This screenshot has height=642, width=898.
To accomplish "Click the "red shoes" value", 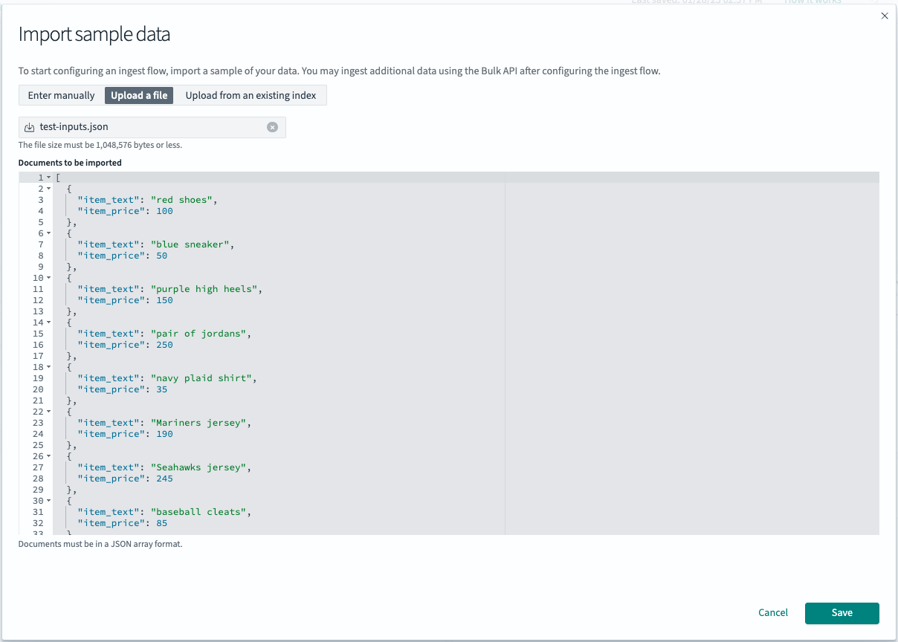I will point(182,200).
